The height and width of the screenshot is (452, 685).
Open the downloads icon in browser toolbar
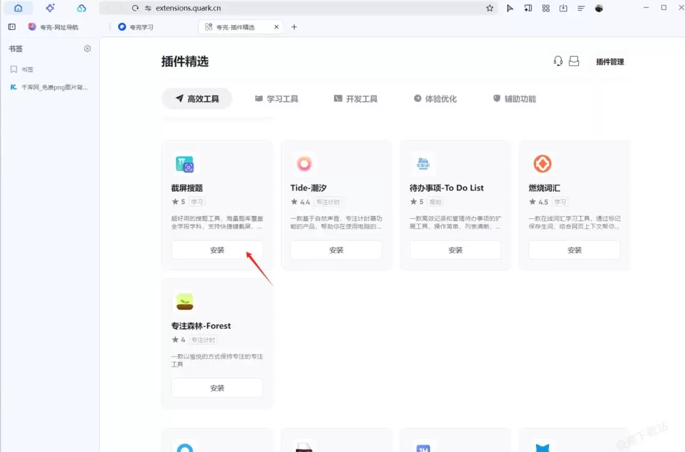click(x=565, y=8)
